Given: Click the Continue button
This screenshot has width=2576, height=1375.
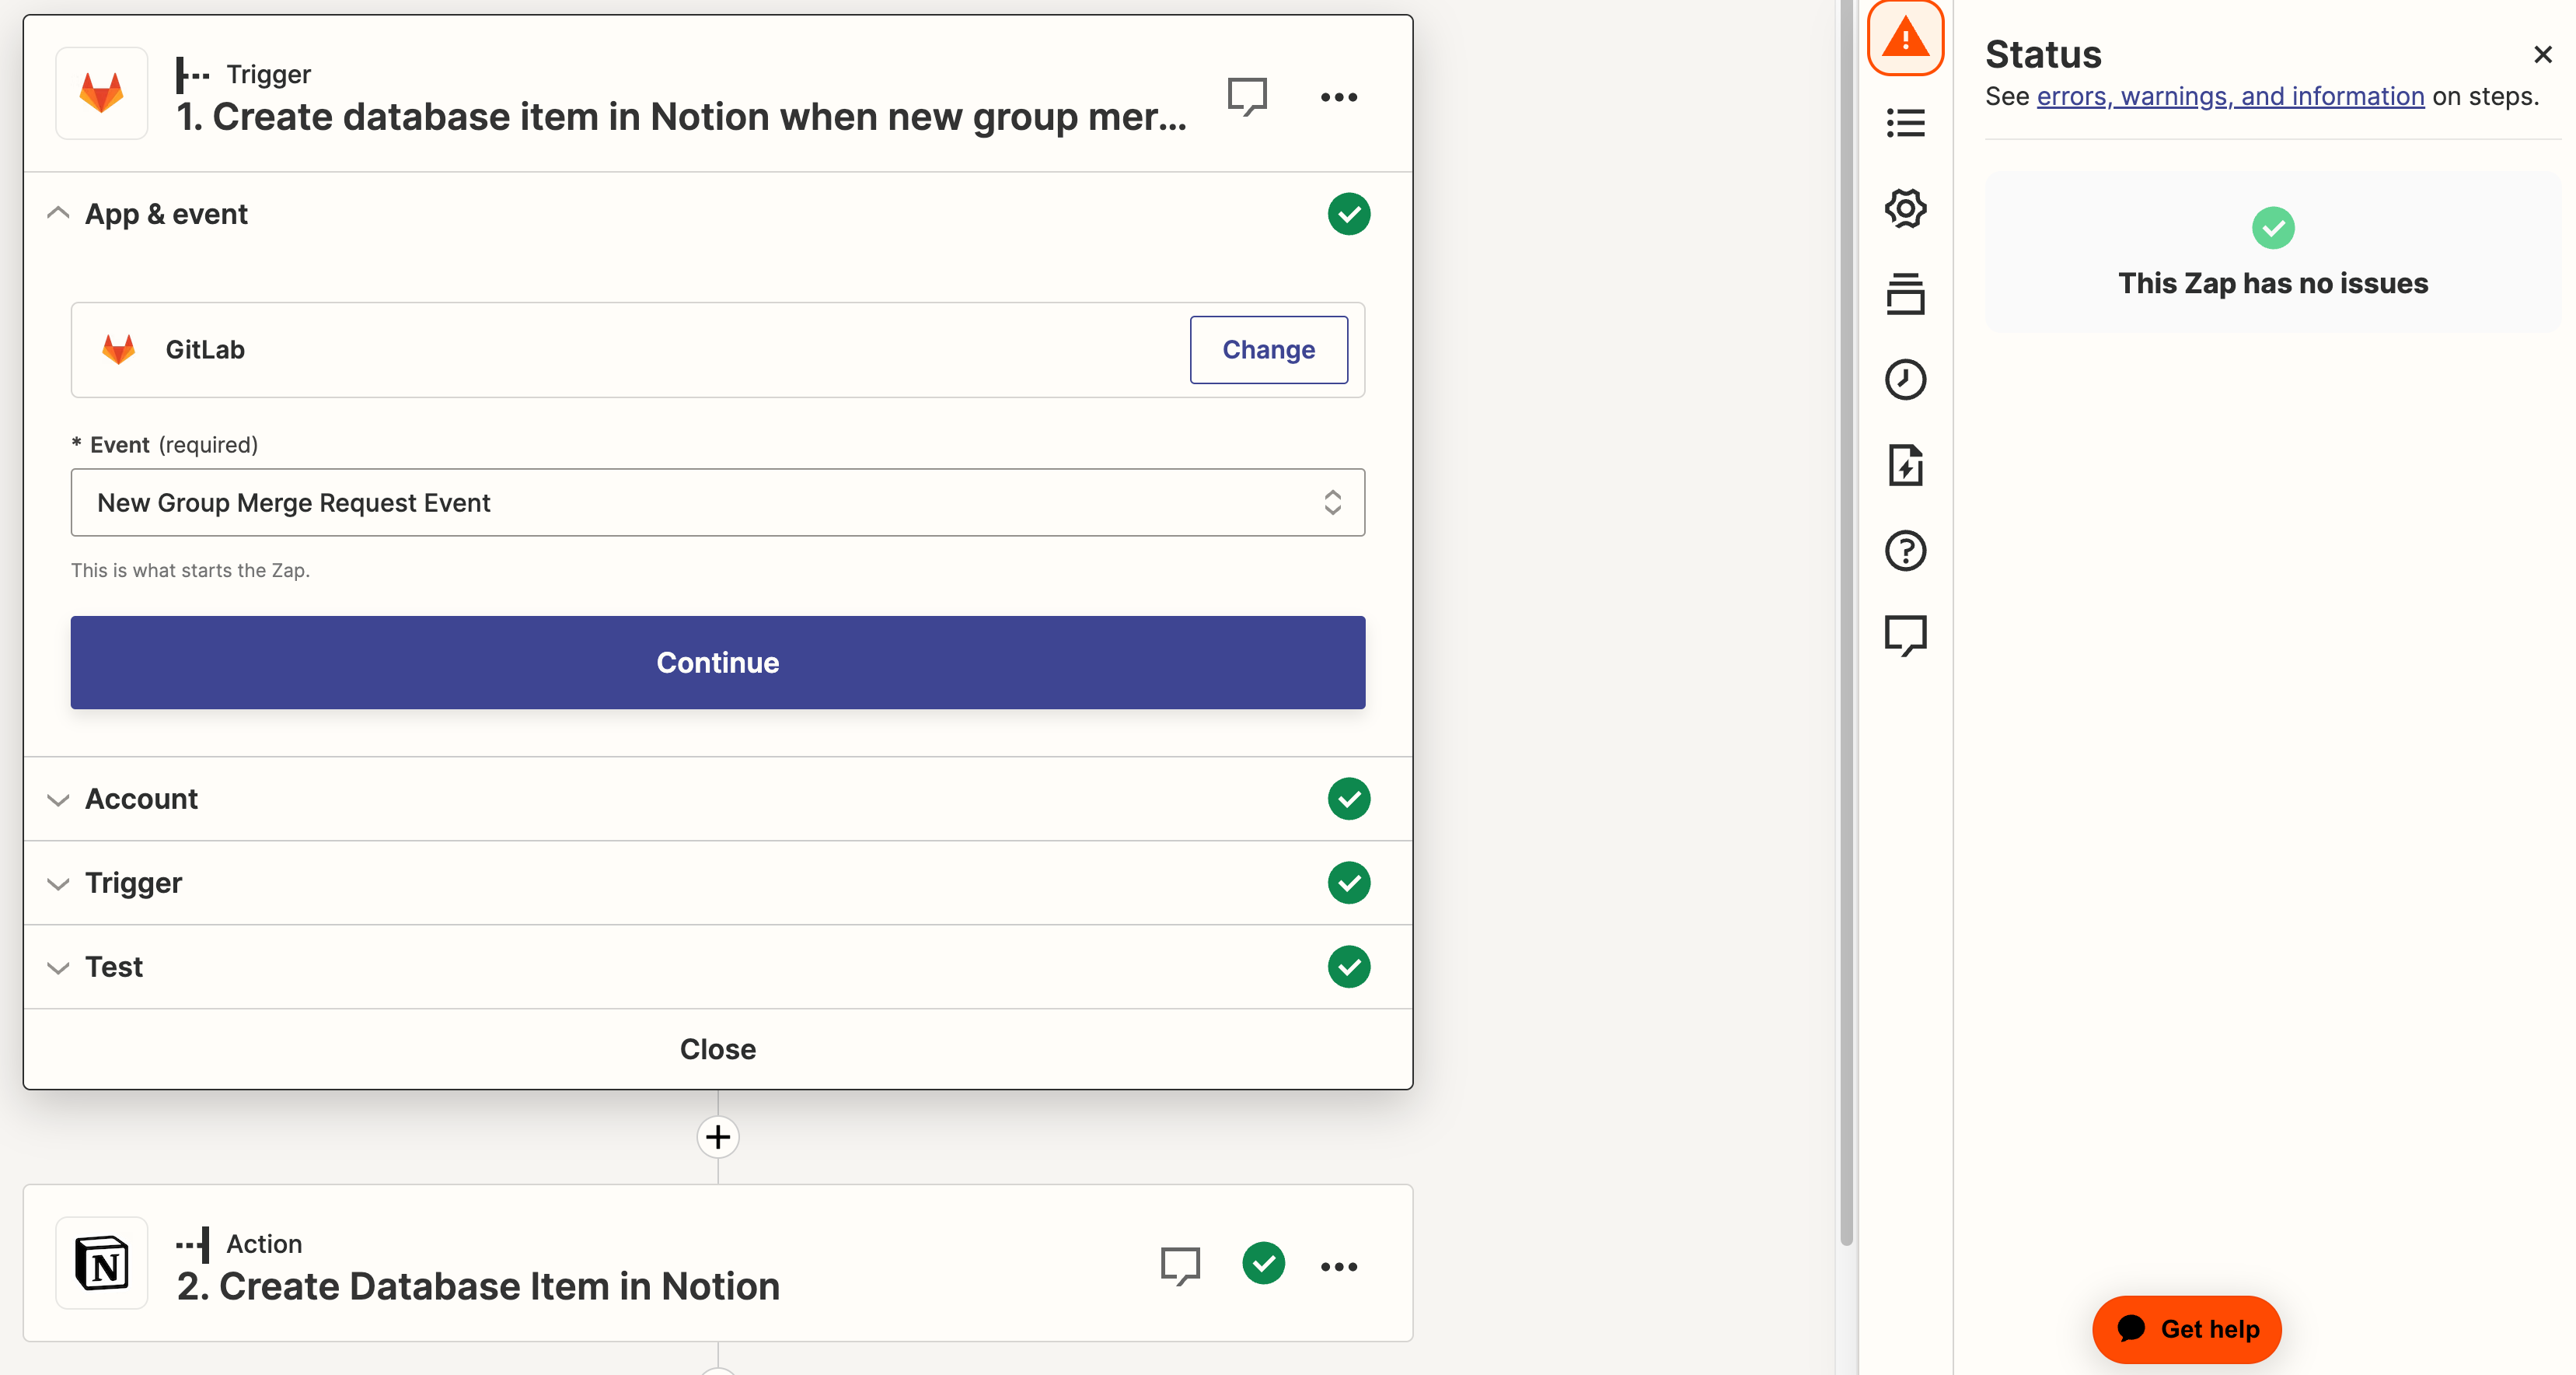Looking at the screenshot, I should click(x=718, y=663).
